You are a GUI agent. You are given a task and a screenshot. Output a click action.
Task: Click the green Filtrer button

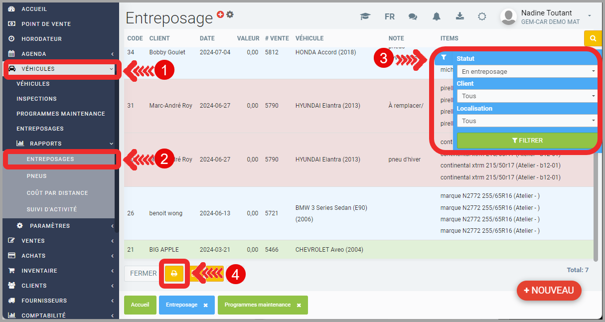tap(527, 141)
